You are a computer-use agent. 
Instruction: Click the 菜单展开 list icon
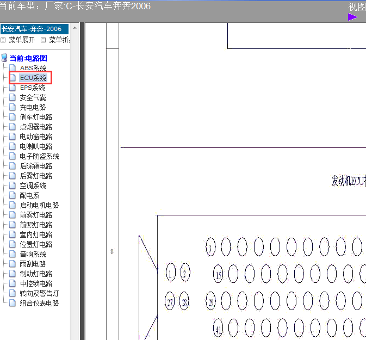coord(3,40)
